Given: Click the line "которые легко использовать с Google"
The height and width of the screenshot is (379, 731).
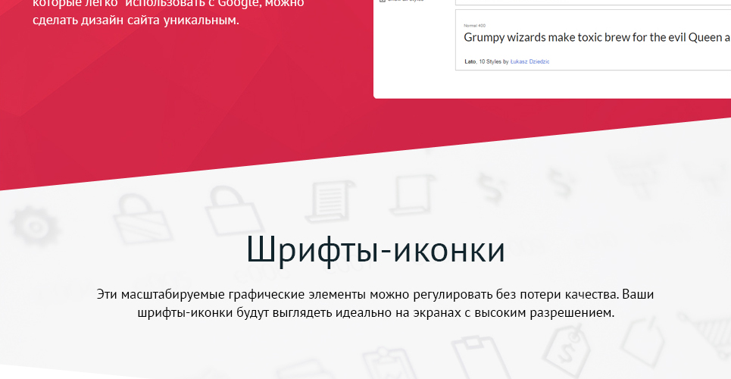Looking at the screenshot, I should [x=168, y=5].
